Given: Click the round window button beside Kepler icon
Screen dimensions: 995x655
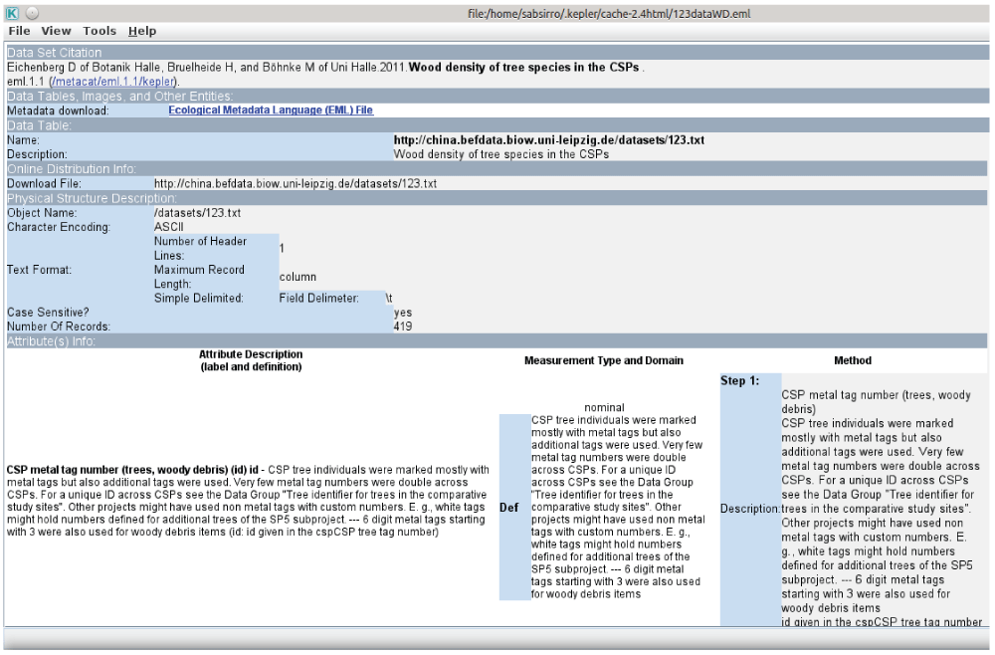Looking at the screenshot, I should (33, 13).
